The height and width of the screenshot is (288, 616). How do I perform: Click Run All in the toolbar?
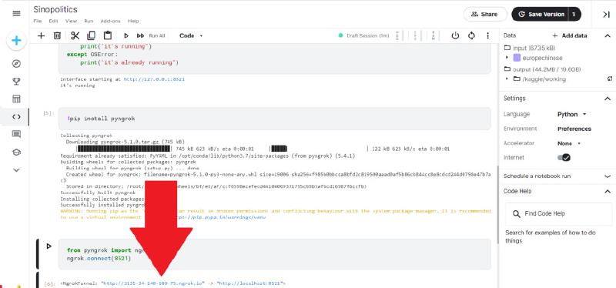pos(151,35)
